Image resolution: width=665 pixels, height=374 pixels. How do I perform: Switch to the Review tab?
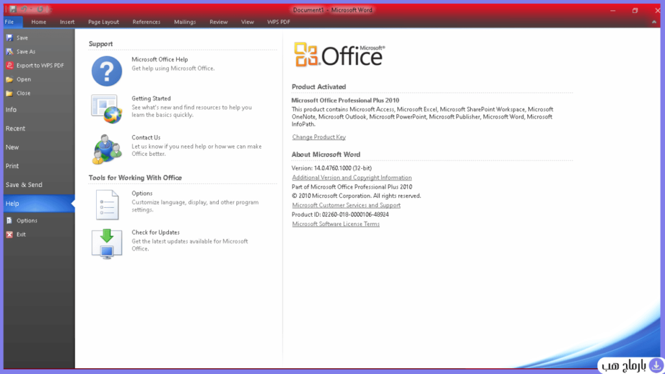coord(218,22)
